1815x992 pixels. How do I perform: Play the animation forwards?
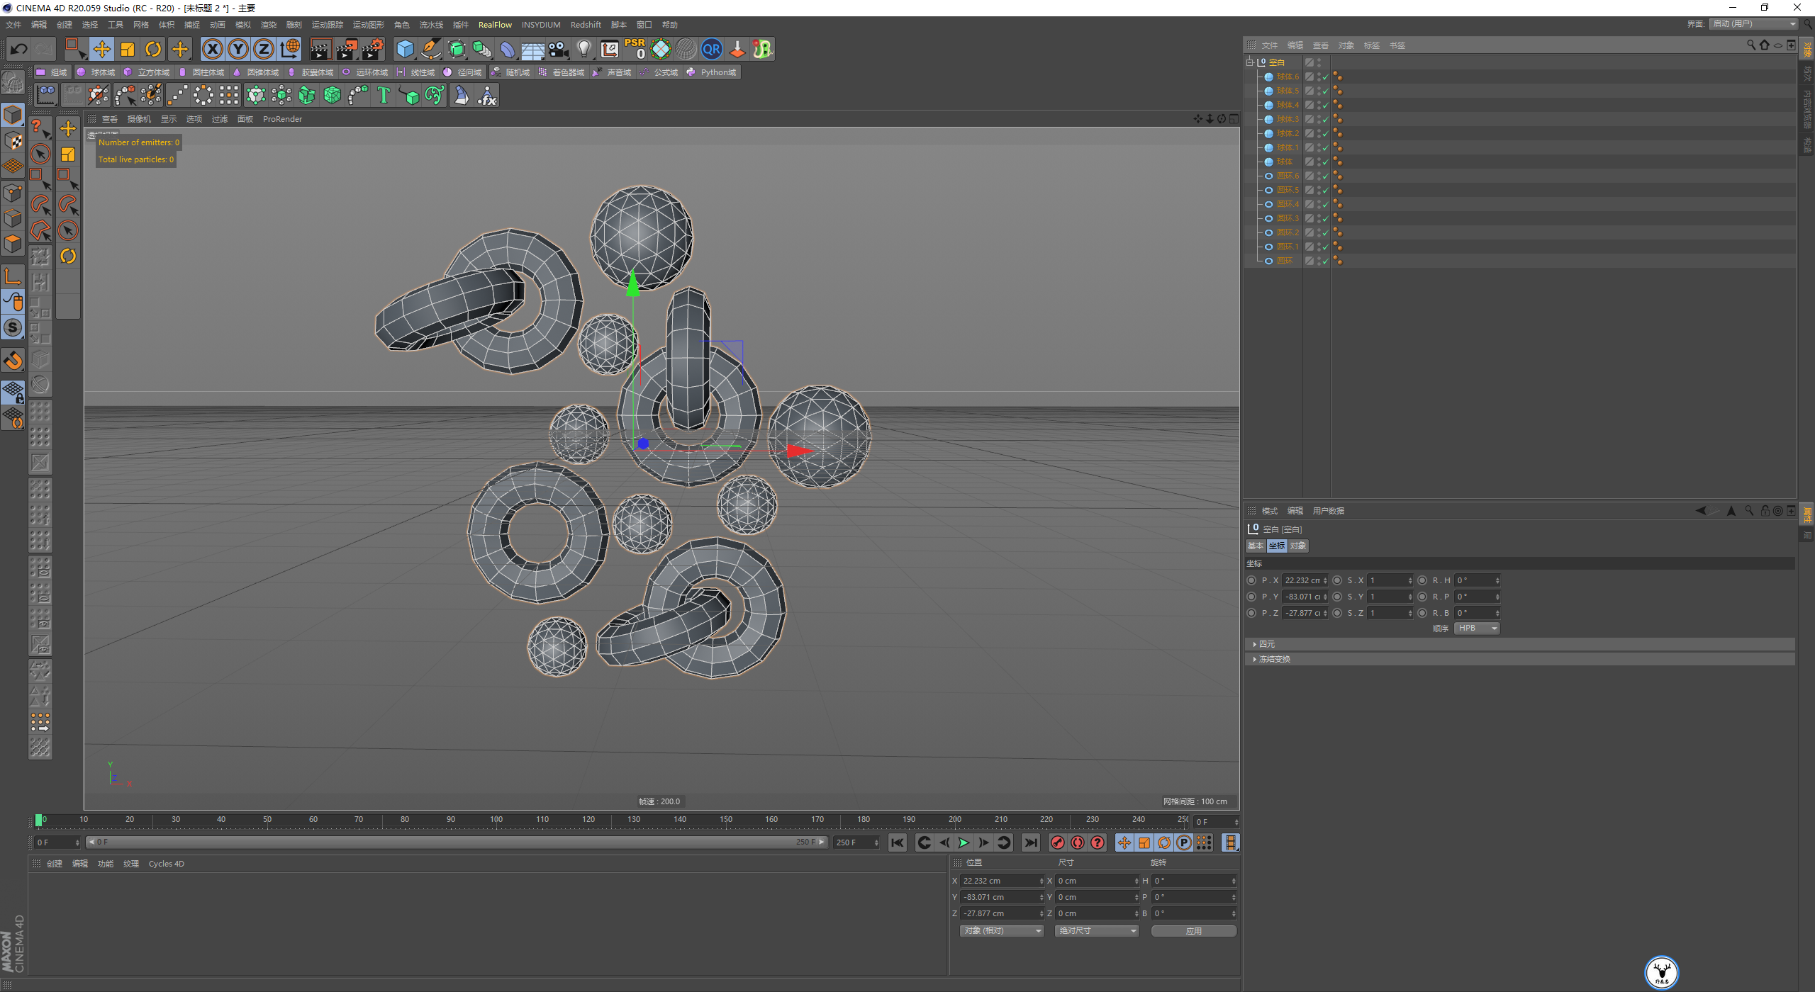[x=963, y=842]
